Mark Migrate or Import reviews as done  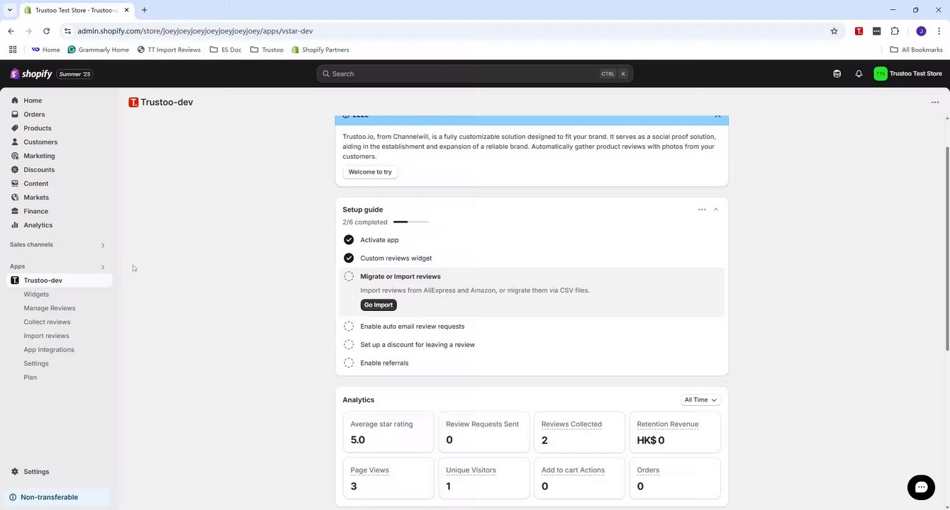click(x=348, y=276)
